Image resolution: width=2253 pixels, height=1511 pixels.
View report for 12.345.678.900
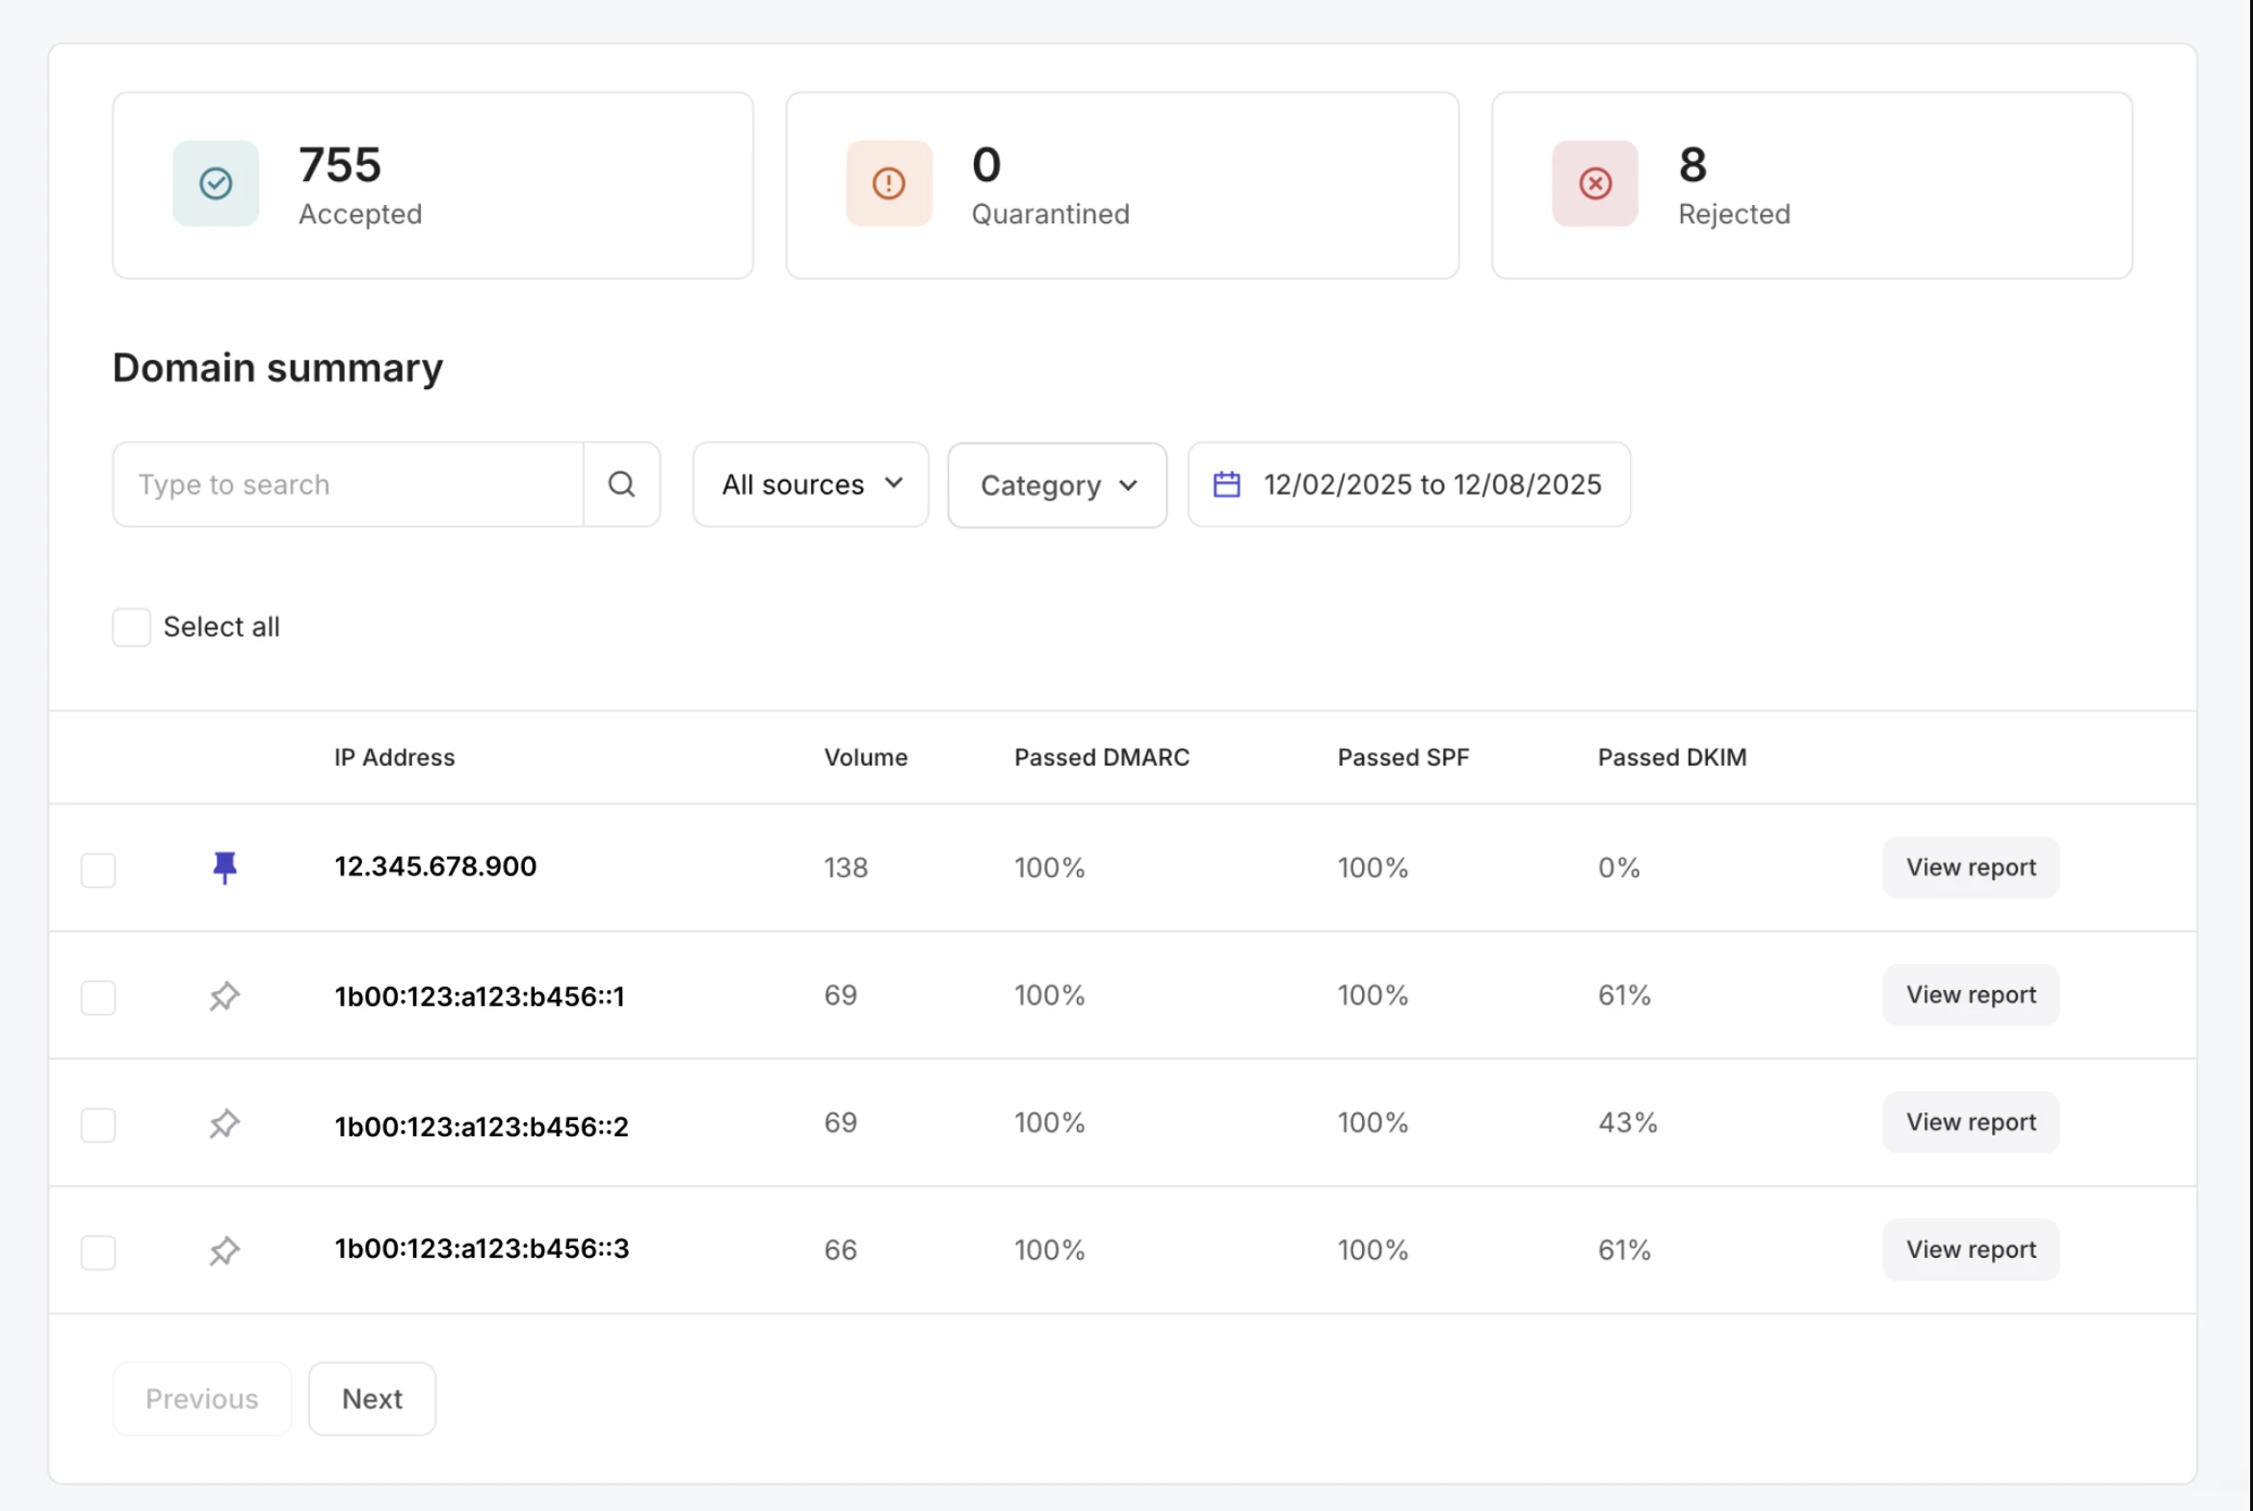[x=1970, y=868]
